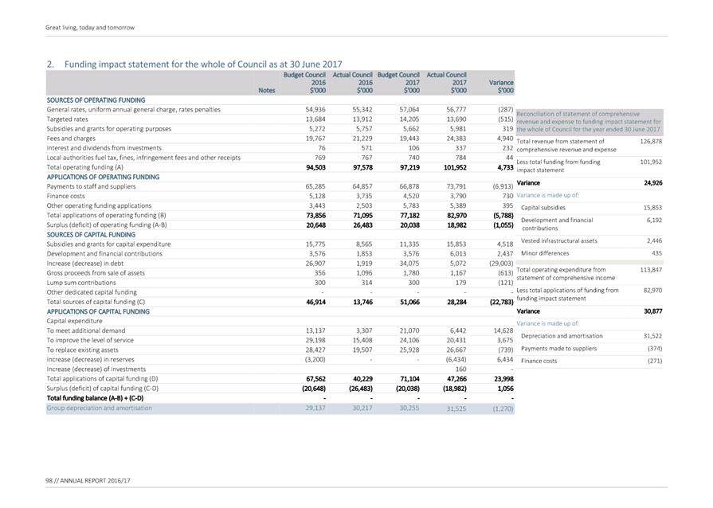Click the 'Variance $'000' column header
Viewport: 713px width, 508px height.
(x=501, y=86)
